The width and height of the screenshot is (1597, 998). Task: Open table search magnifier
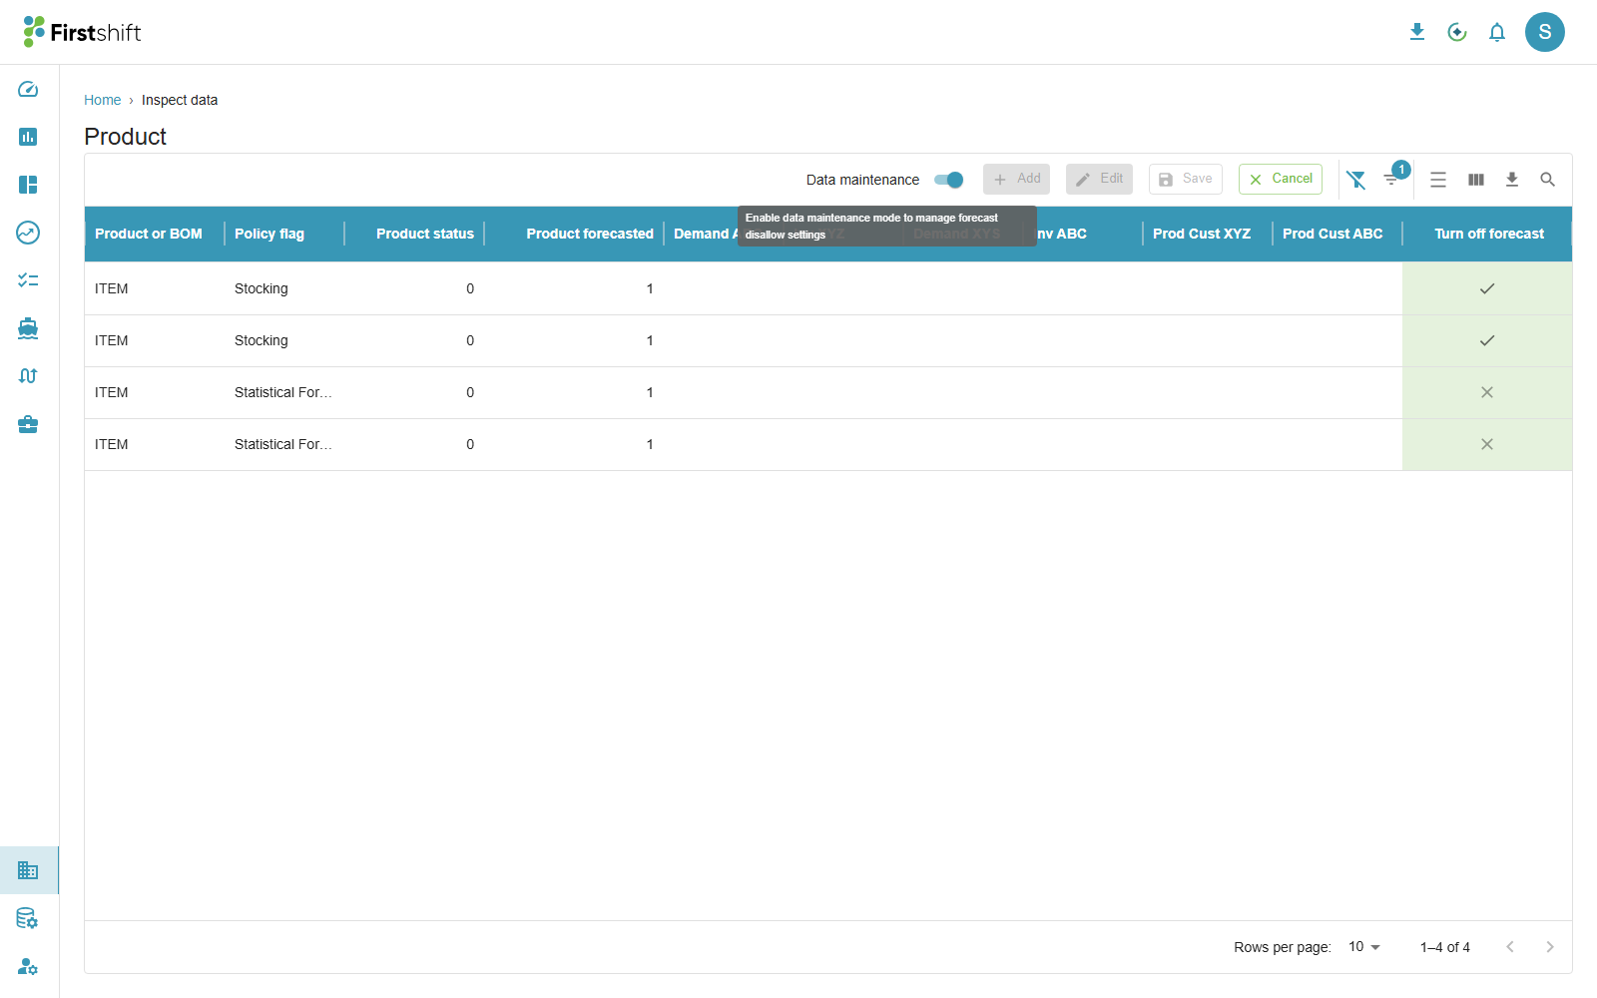click(1548, 180)
